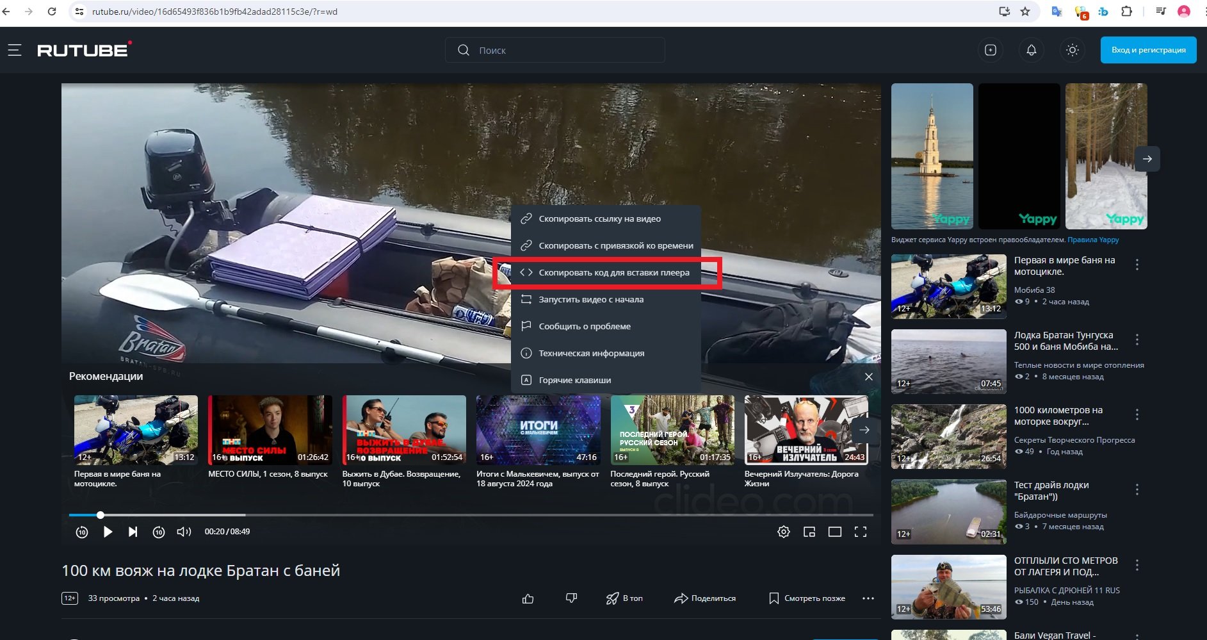Enable picture-in-picture mode in player

(809, 532)
